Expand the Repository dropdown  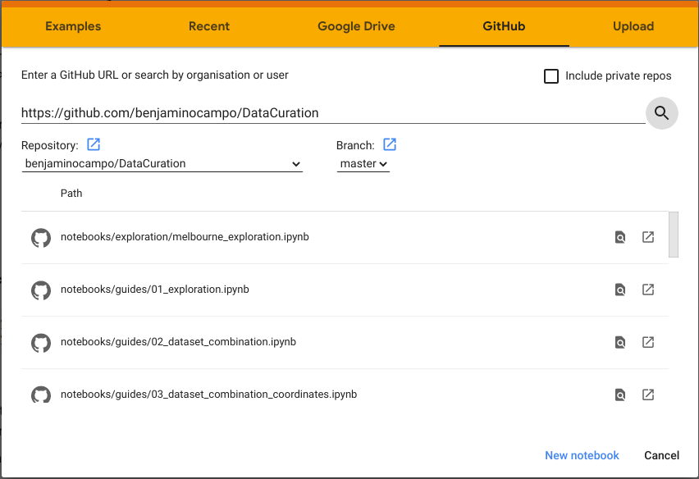162,164
